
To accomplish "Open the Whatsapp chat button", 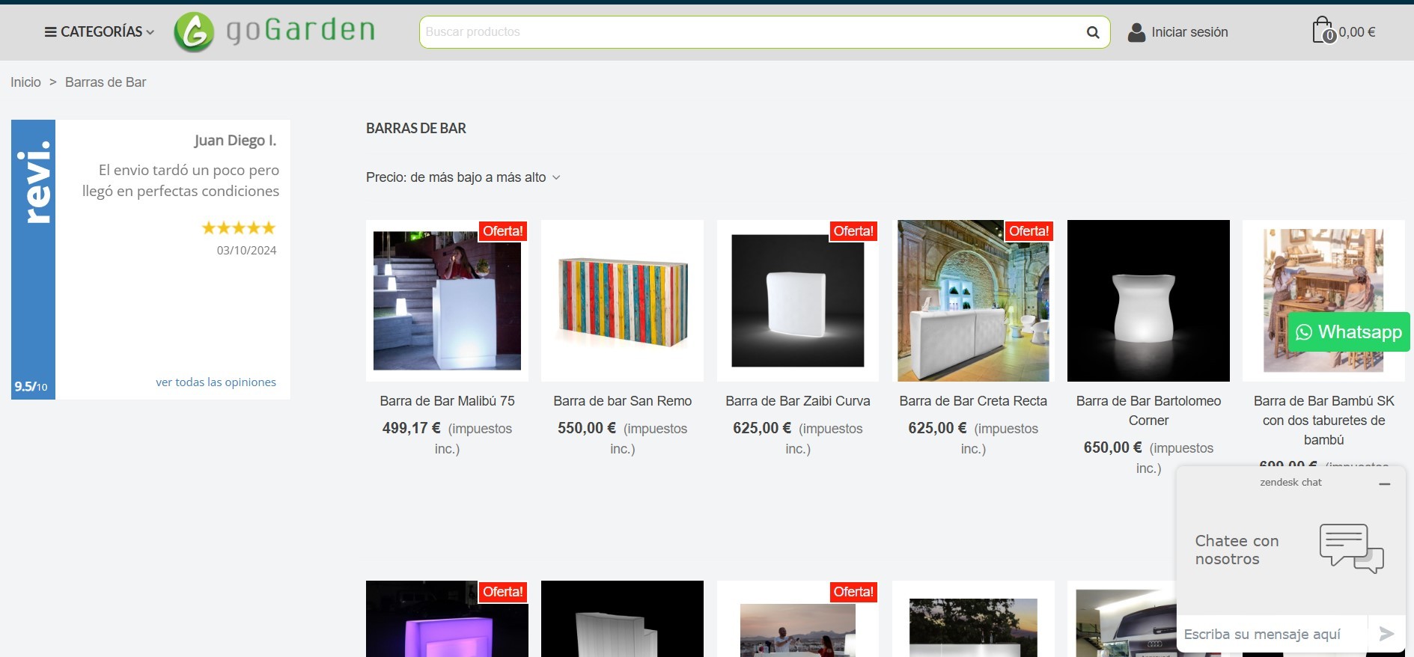I will pos(1349,332).
